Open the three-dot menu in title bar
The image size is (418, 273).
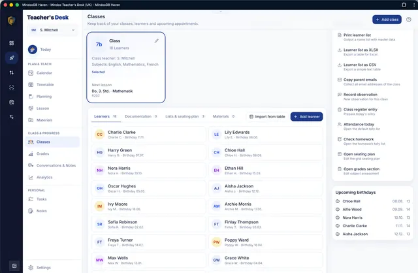413,5
